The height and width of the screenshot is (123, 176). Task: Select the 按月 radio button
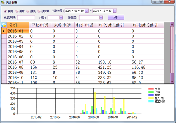[5, 11]
